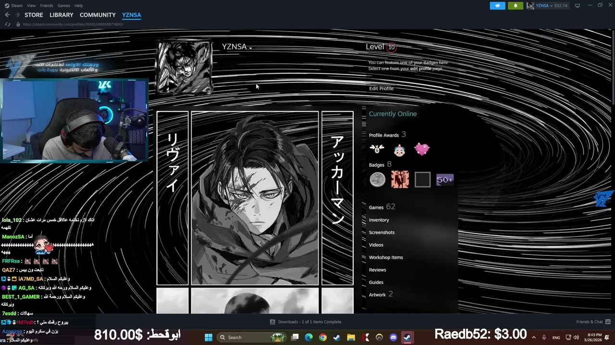Open the Badges 8 heading link
This screenshot has width=615, height=345.
(x=380, y=164)
